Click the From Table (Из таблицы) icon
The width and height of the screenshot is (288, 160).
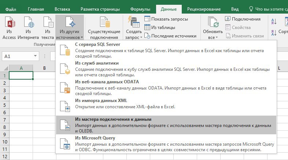point(147,27)
